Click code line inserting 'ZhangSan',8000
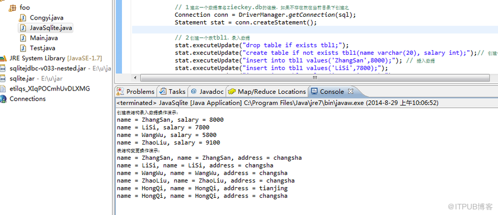The image size is (498, 215). [288, 60]
